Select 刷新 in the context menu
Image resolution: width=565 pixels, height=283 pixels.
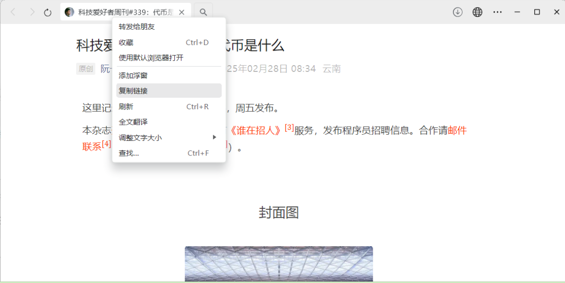(126, 107)
